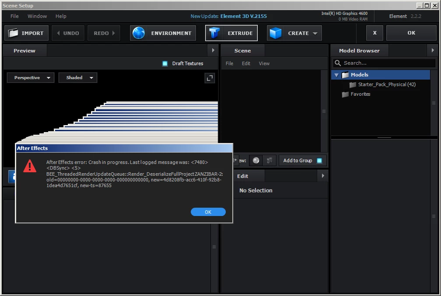Screen dimensions: 441x296
Task: Expand the Preview panel options arrow
Action: click(213, 50)
